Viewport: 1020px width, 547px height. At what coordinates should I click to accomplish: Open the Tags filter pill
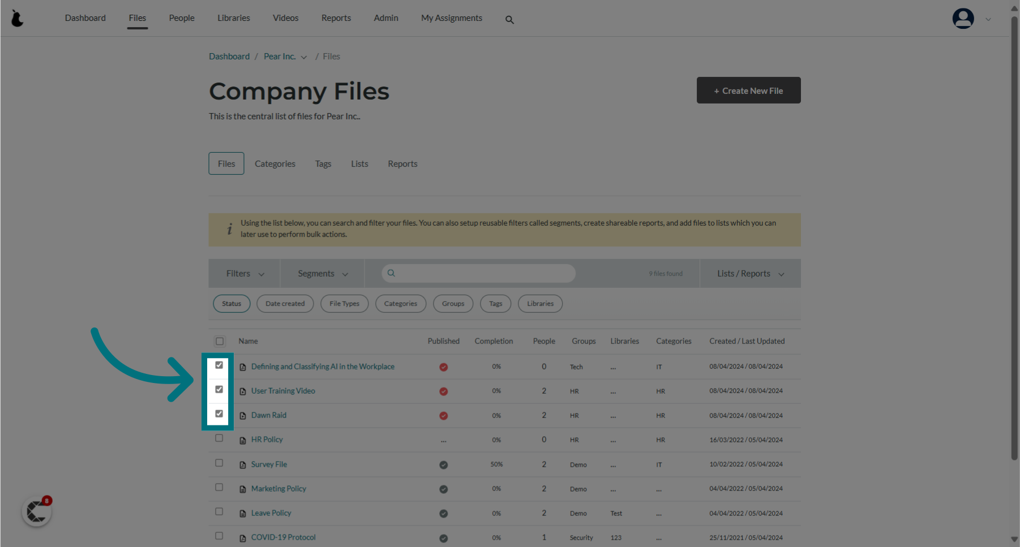pyautogui.click(x=496, y=304)
